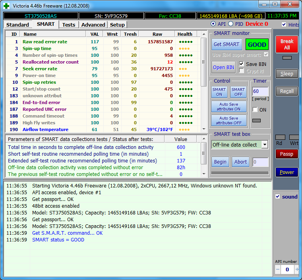Screen dimensions: 302x280
Task: Click the Name column header
Action: point(53,34)
